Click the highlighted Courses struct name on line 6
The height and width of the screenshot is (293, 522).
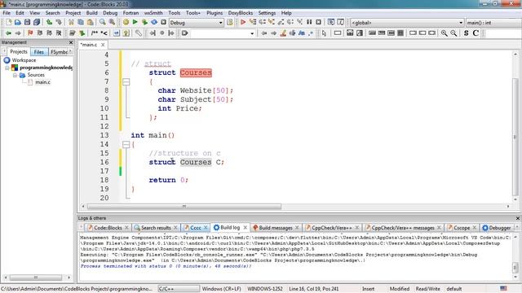[196, 72]
